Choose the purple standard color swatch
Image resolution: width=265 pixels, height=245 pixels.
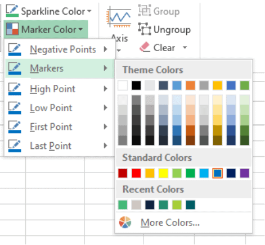(x=245, y=173)
